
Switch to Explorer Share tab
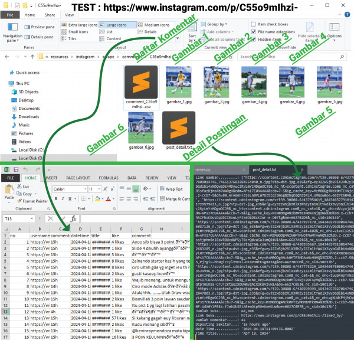point(50,15)
